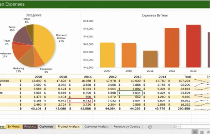Open the Product Analysis sheet tab
Image resolution: width=211 pixels, height=135 pixels.
point(69,127)
